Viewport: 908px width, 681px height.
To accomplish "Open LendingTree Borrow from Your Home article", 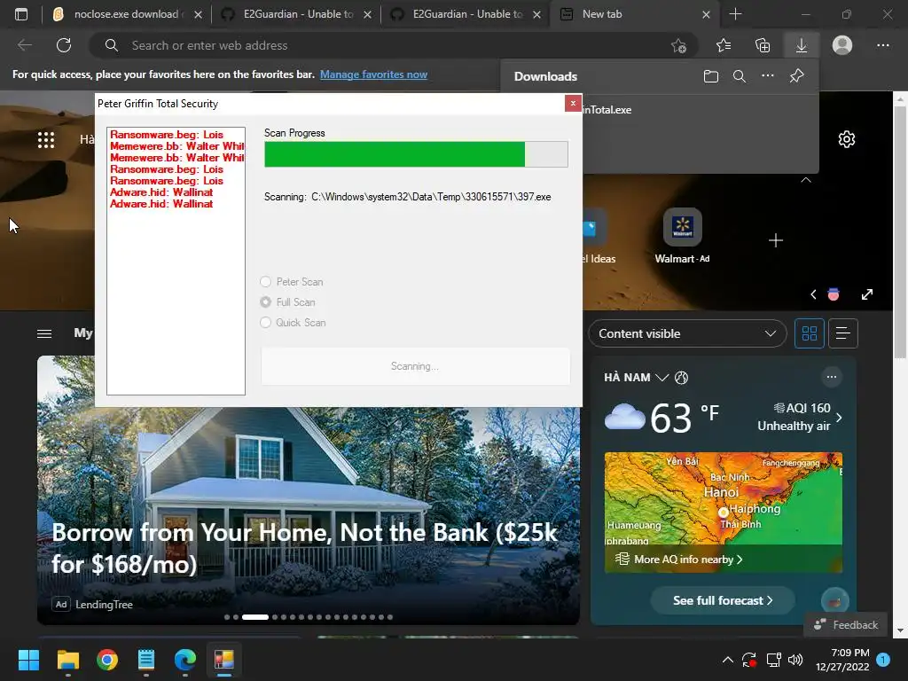I will [305, 548].
